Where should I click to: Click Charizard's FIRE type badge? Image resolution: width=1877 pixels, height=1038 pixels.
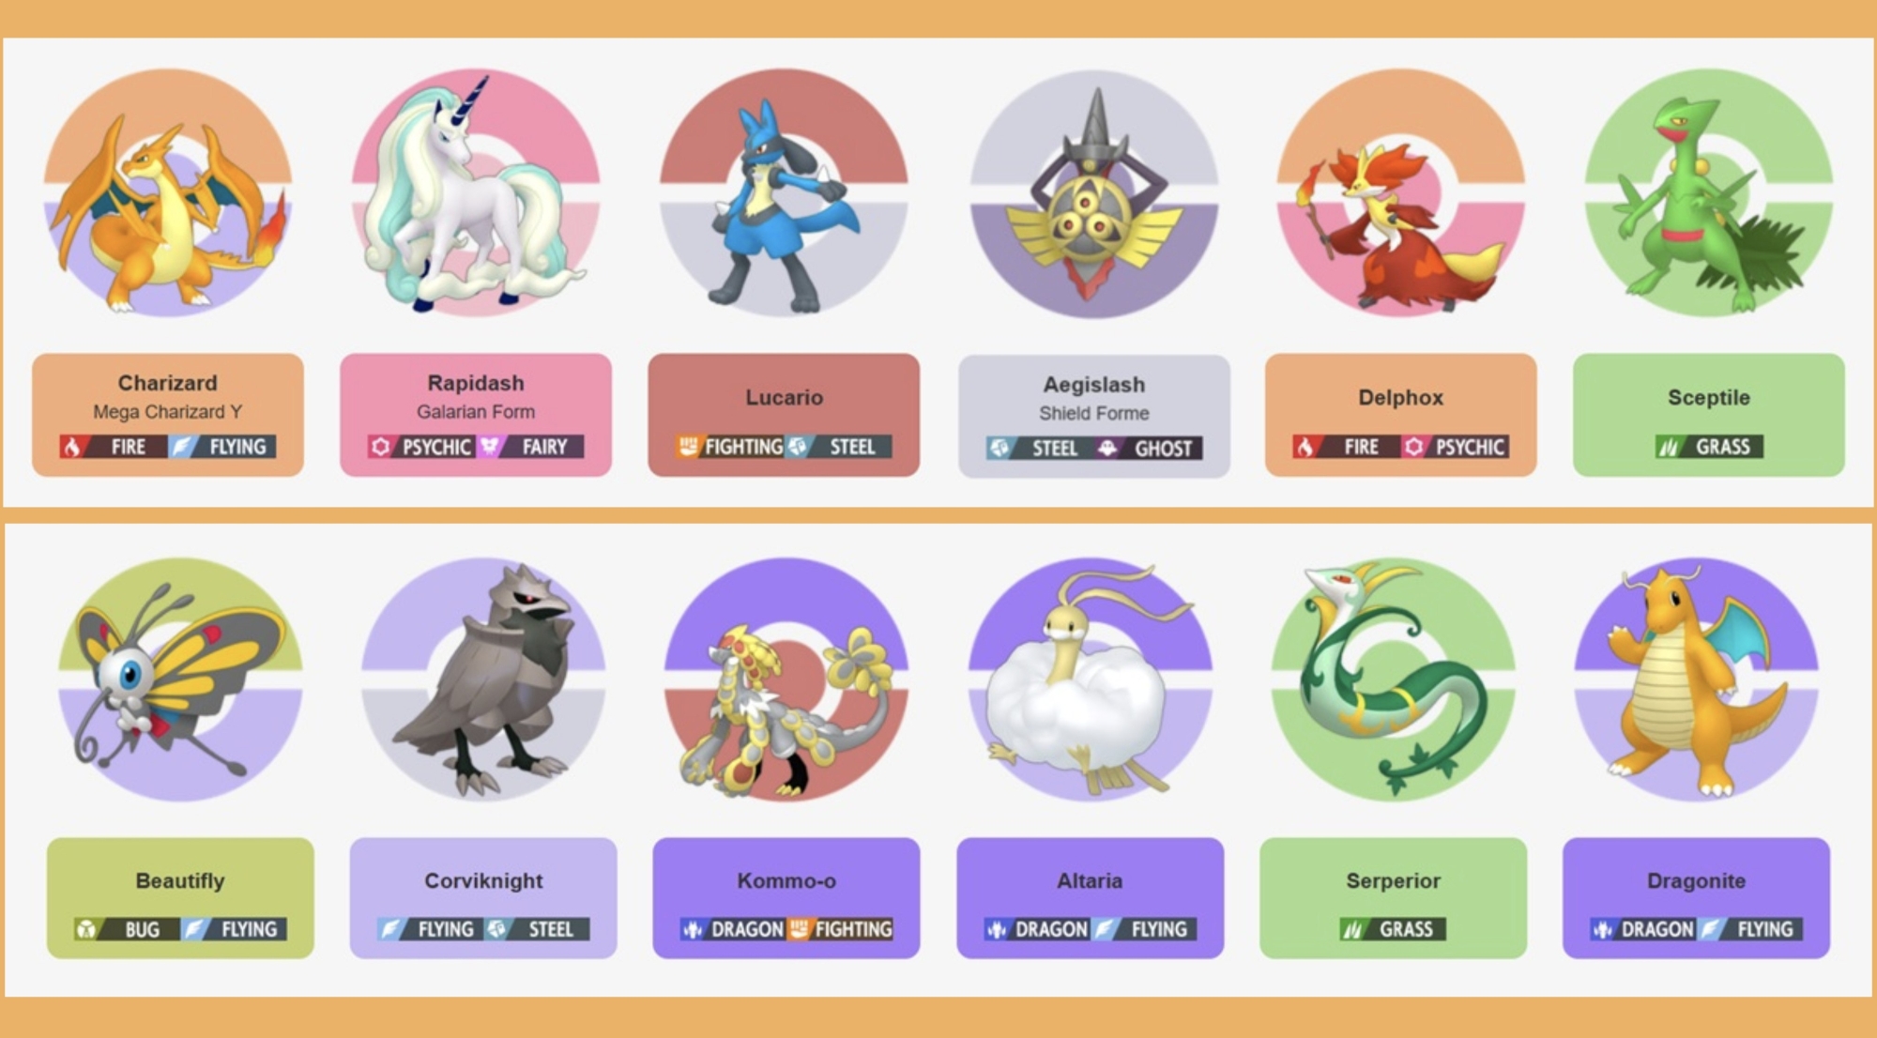(114, 447)
